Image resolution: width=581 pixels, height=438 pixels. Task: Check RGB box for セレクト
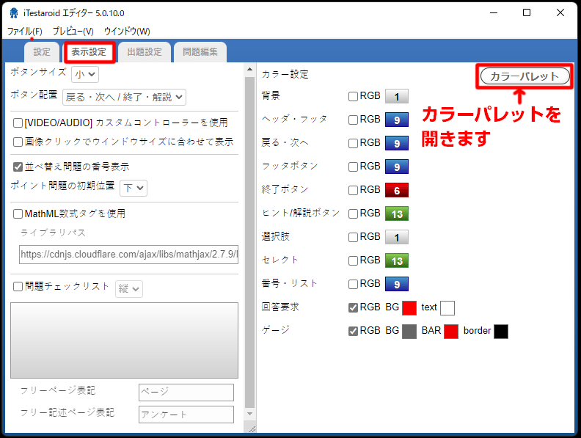pyautogui.click(x=353, y=261)
